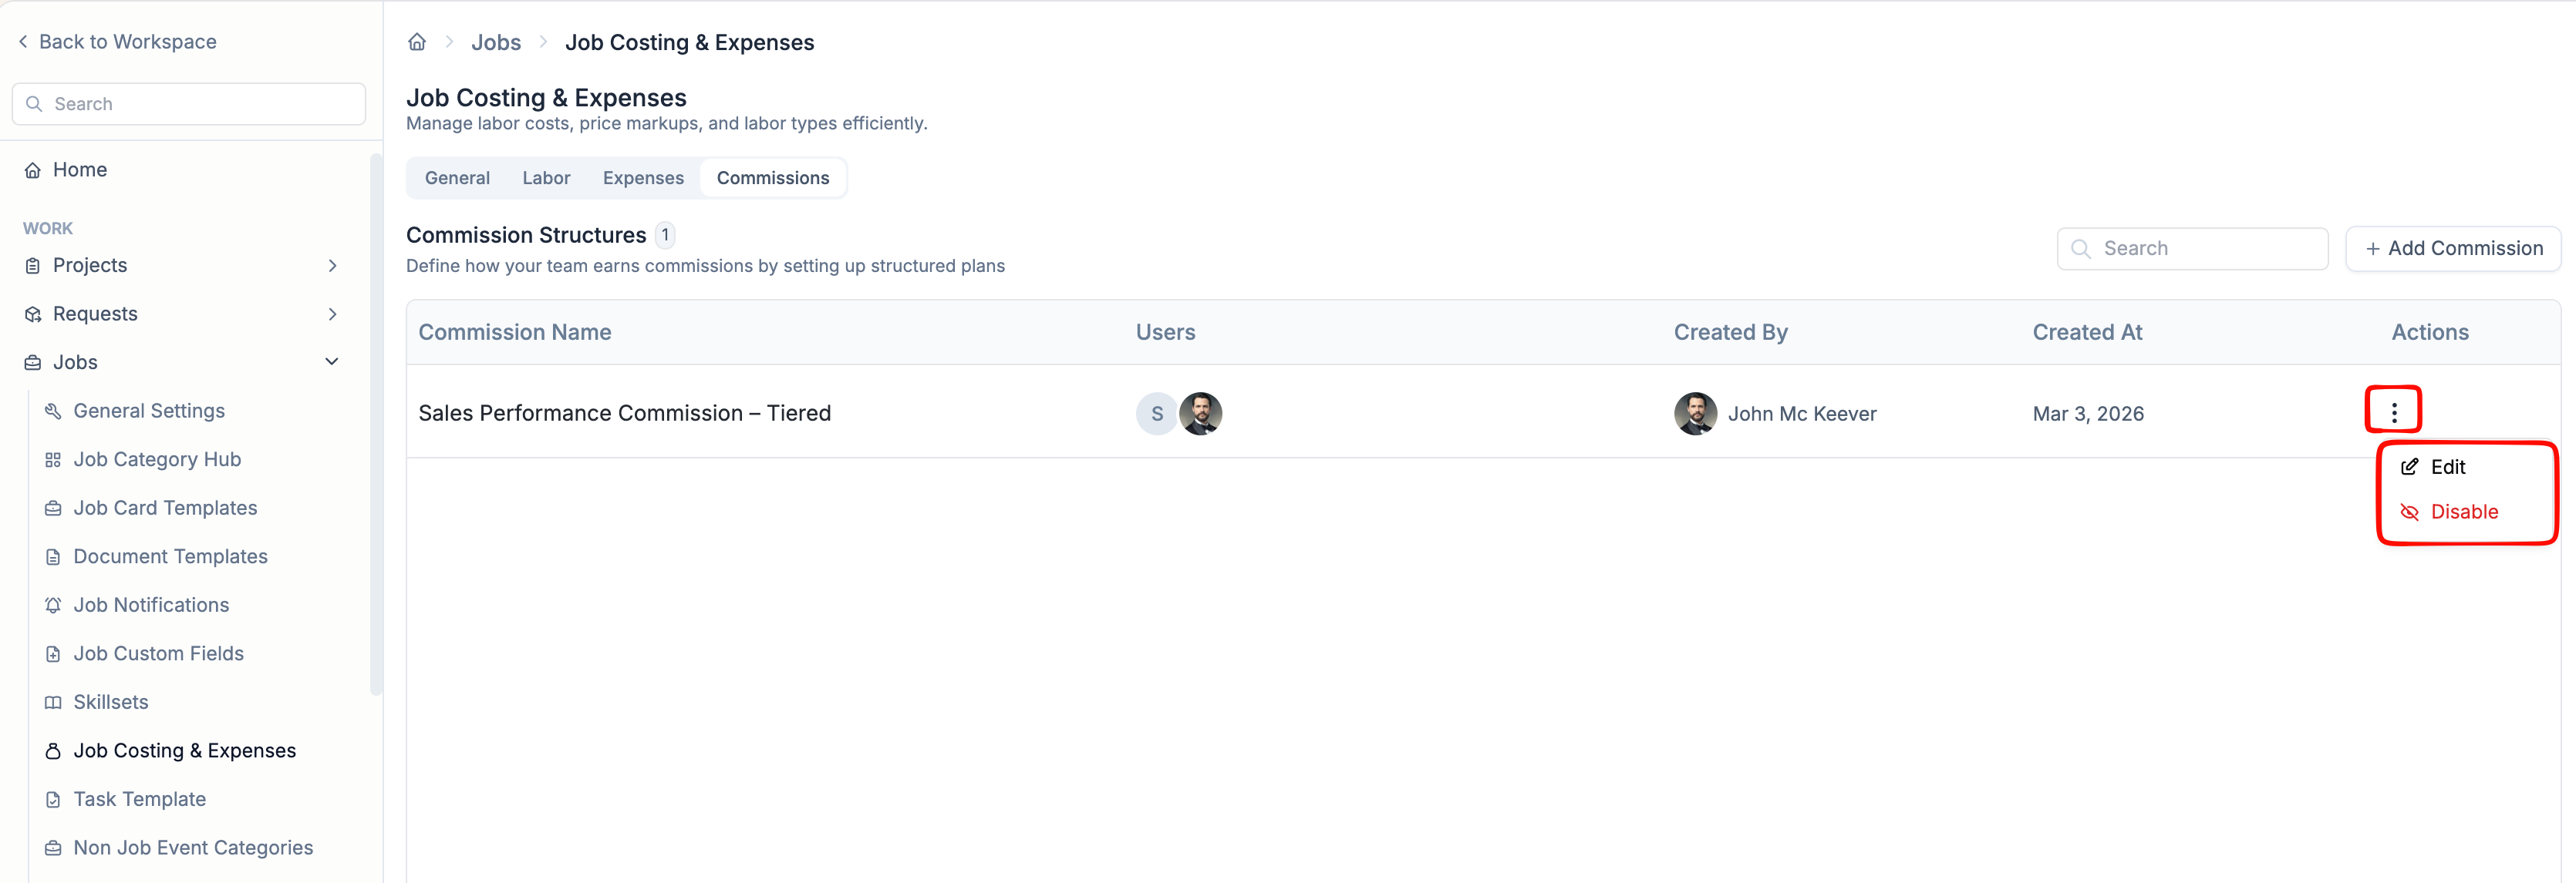Select the Commissions tab
The height and width of the screenshot is (883, 2576).
[x=773, y=178]
